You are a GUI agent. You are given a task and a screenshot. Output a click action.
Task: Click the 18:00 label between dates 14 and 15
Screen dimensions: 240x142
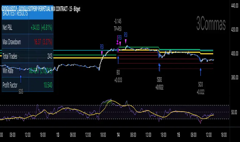pos(163,135)
